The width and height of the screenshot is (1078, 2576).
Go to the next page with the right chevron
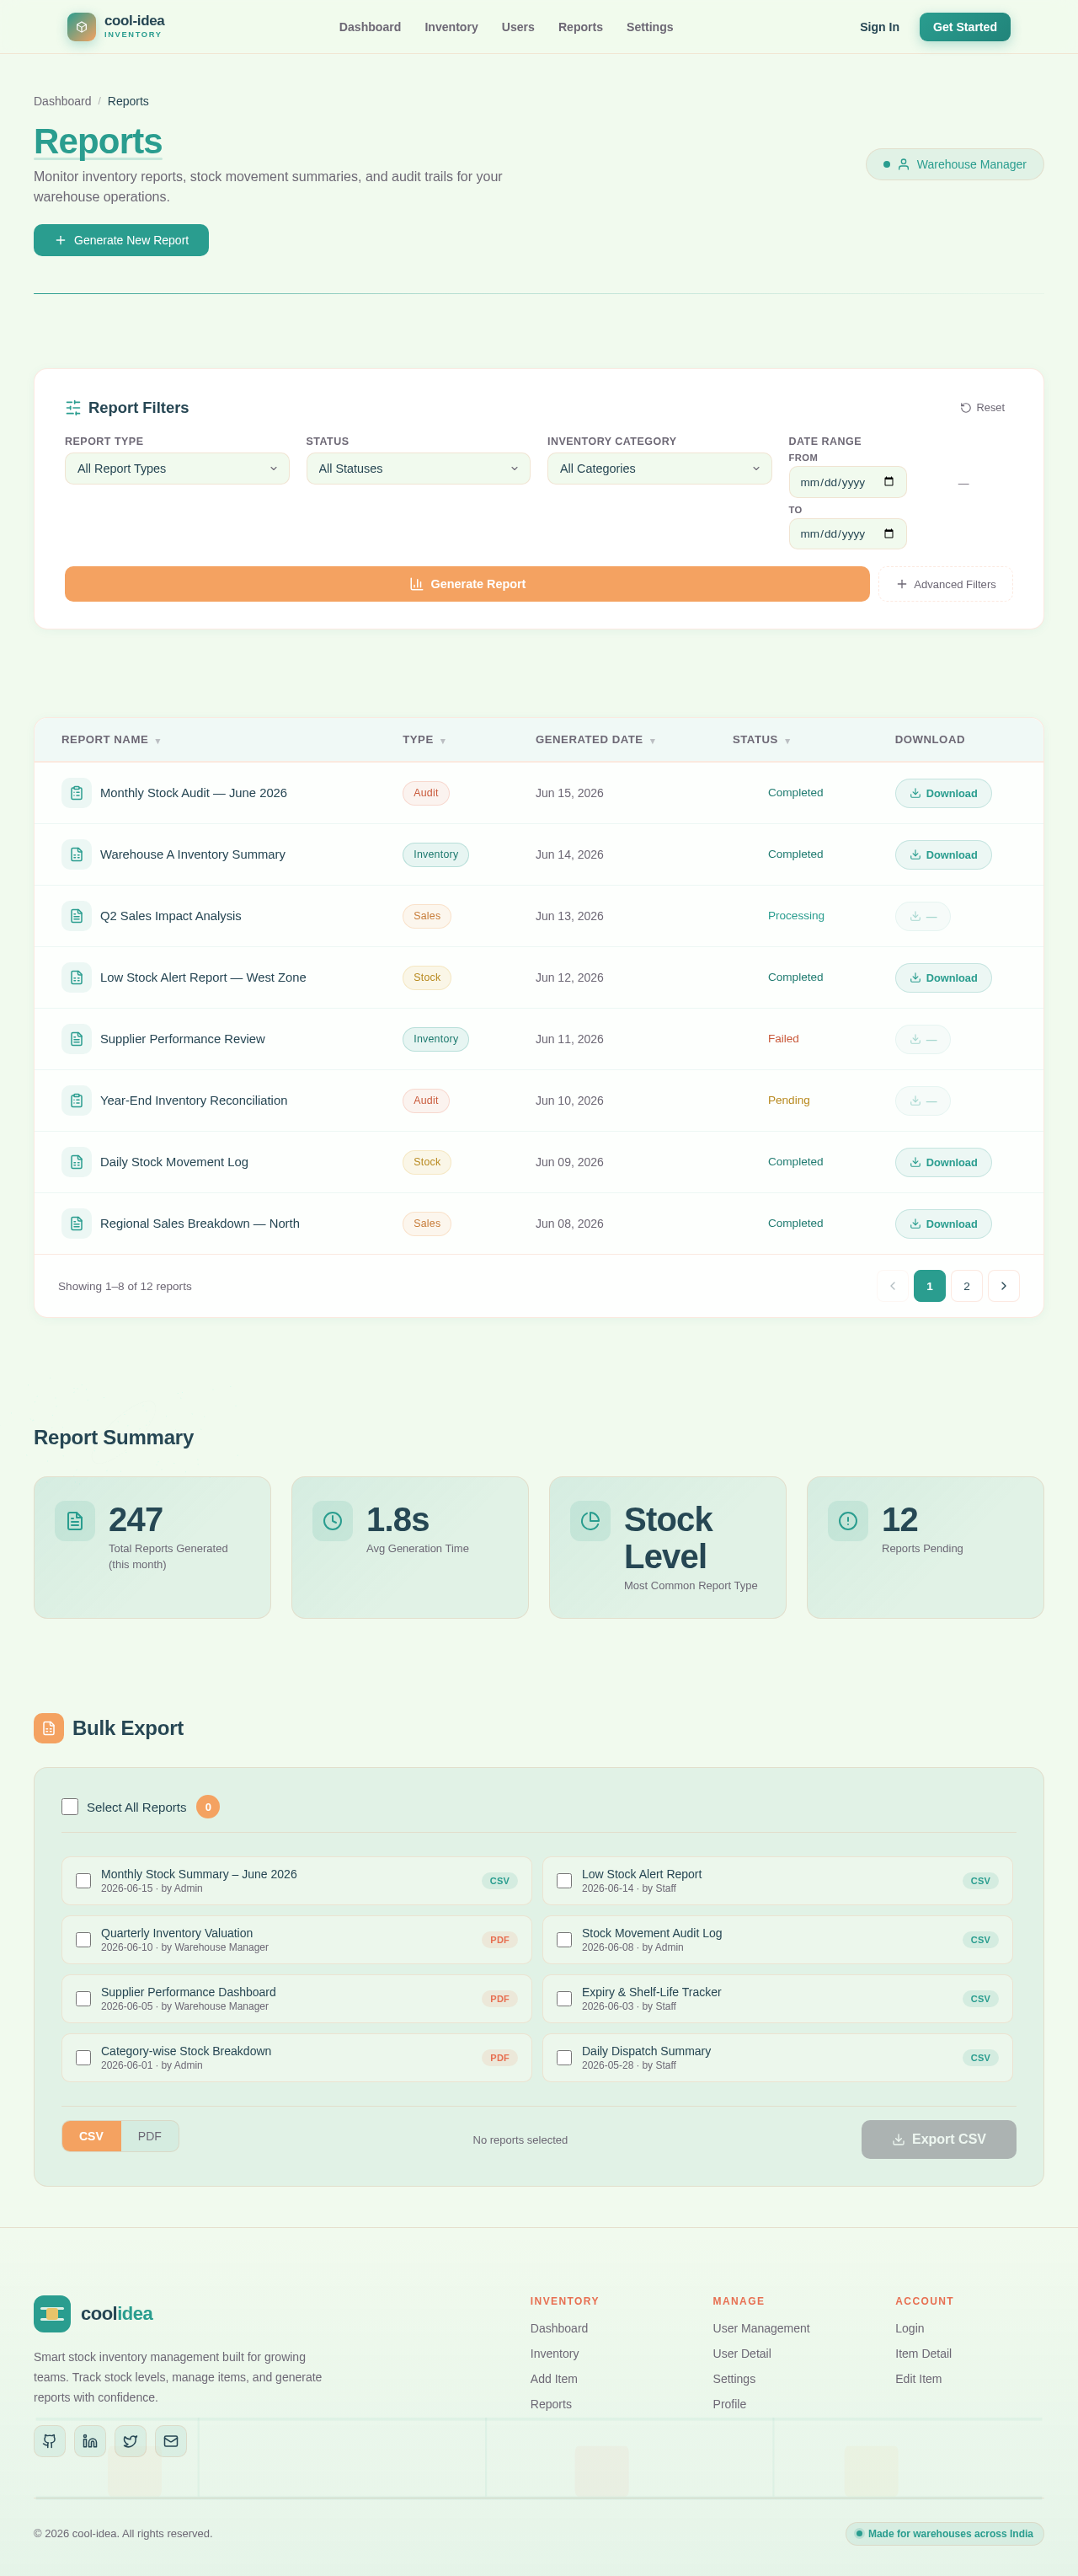pyautogui.click(x=1004, y=1286)
